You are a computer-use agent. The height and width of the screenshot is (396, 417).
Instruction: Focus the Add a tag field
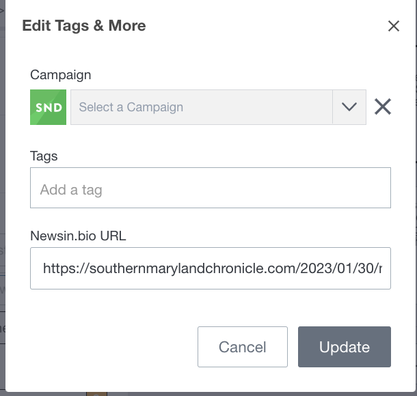[x=211, y=188]
